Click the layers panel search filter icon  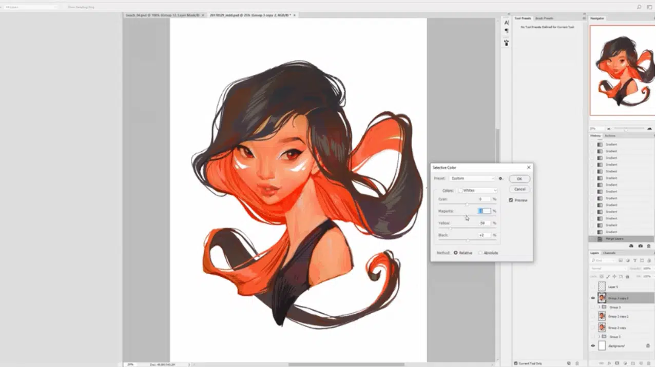(593, 261)
